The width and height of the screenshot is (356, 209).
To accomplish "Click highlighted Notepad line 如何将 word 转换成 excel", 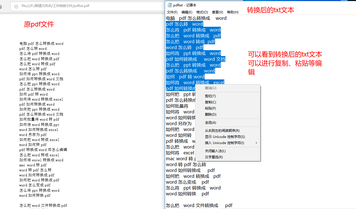I will click(195, 82).
